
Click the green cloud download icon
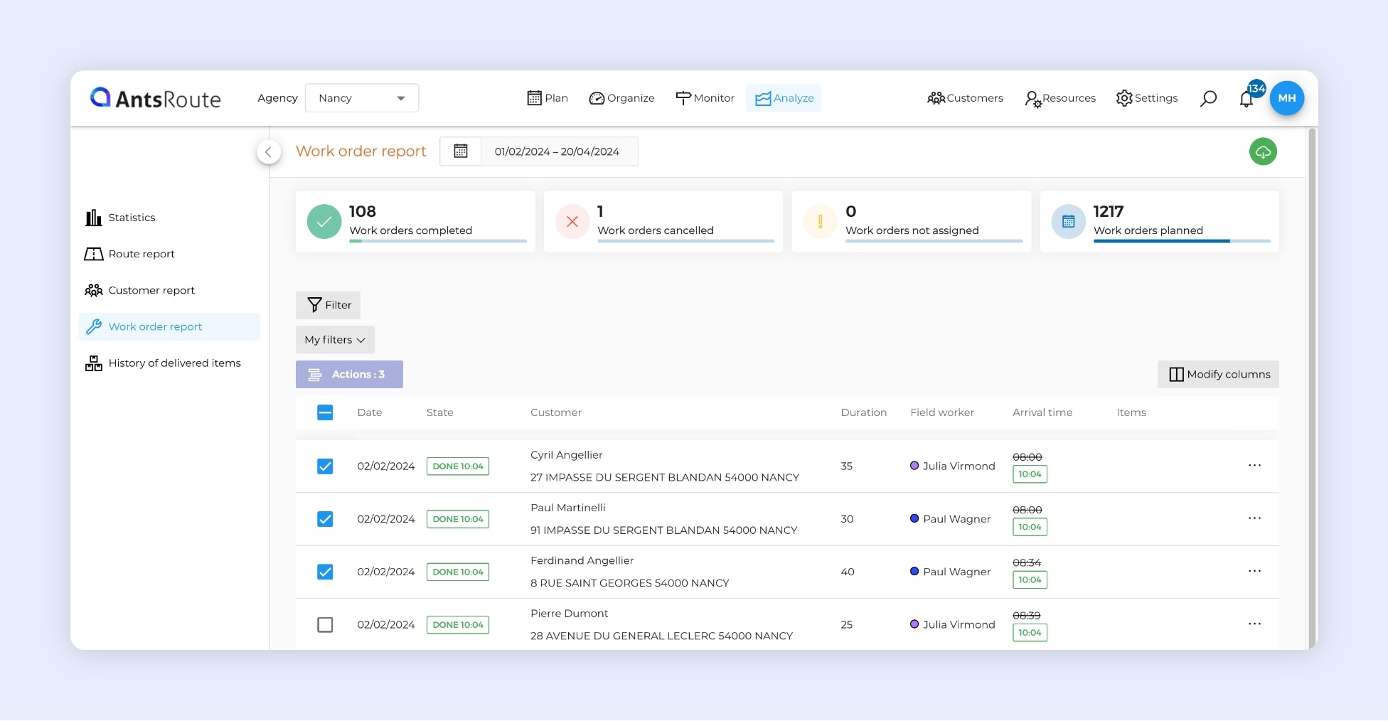click(1262, 151)
